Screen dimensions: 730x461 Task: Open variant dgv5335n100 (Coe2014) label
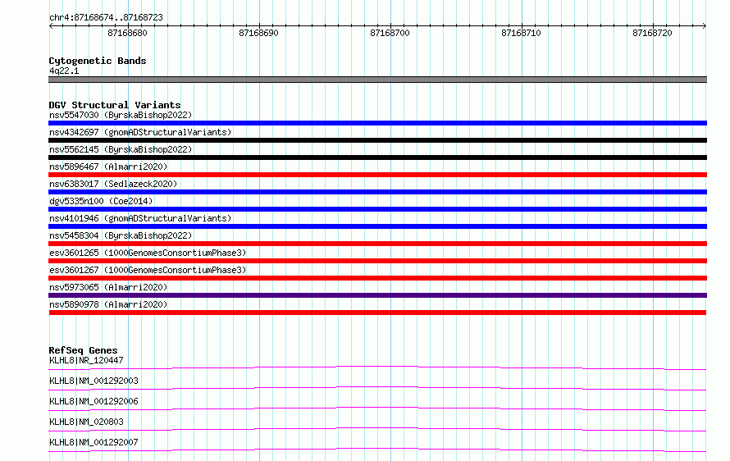pyautogui.click(x=101, y=201)
